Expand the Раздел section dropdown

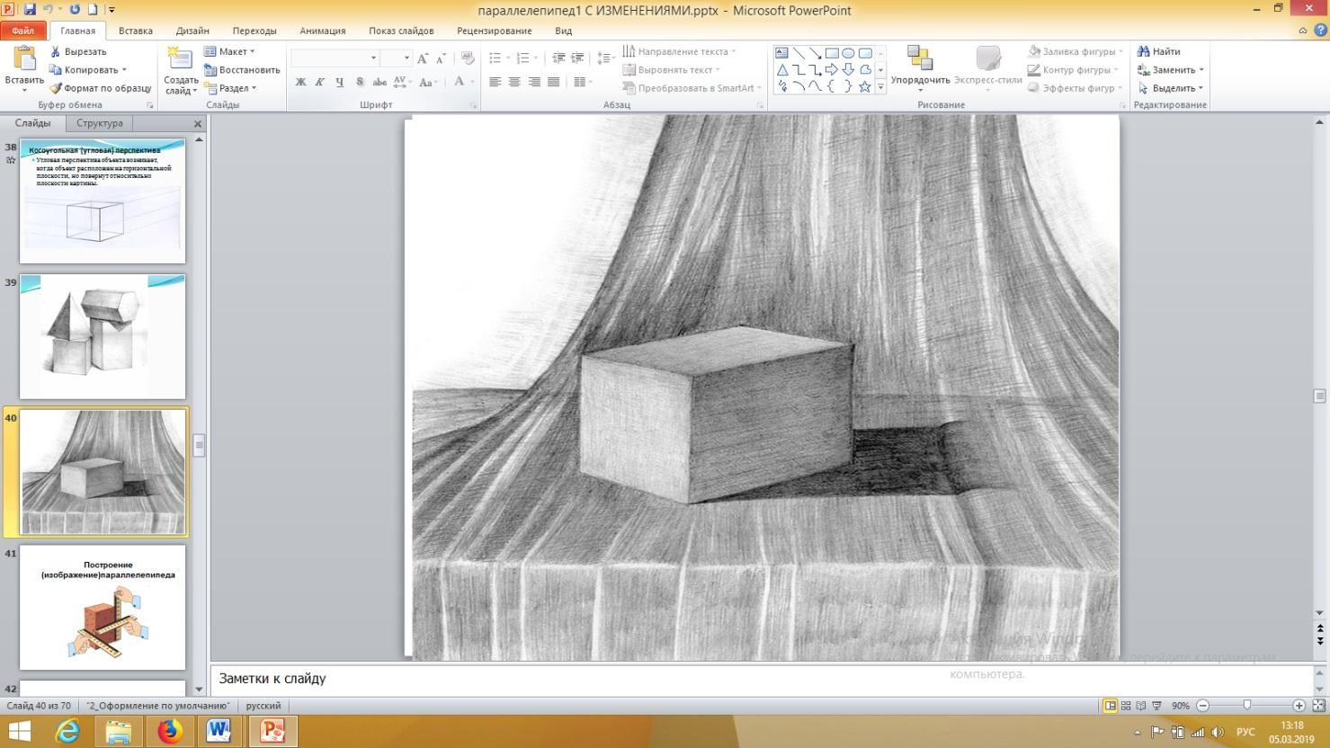coord(231,88)
